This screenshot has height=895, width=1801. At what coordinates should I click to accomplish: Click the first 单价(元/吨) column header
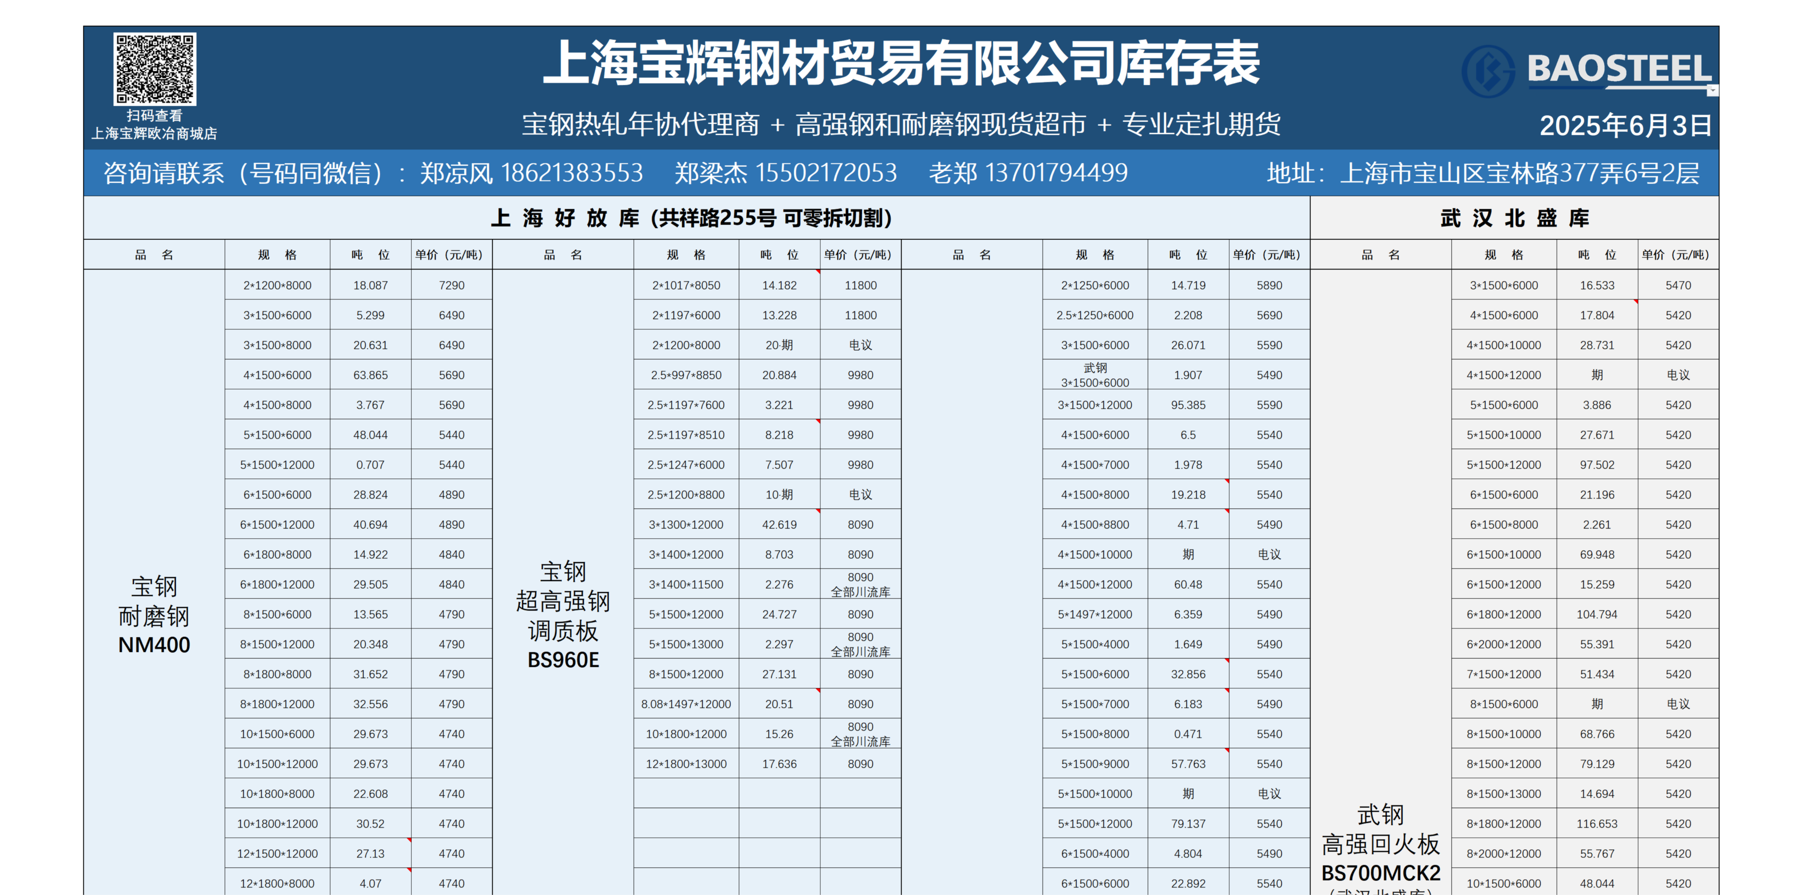451,255
